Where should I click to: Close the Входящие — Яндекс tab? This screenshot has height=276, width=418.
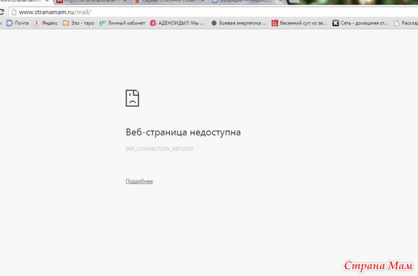tap(280, 1)
